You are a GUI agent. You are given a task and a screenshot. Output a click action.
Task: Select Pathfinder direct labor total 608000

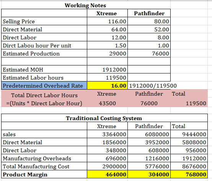click(149, 150)
